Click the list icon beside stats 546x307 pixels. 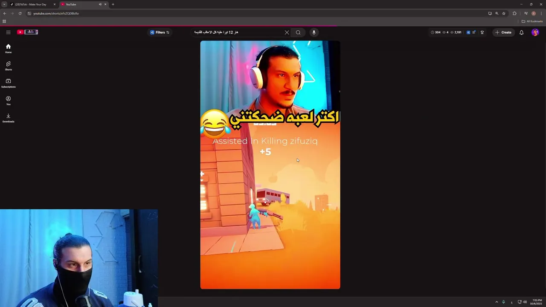474,32
